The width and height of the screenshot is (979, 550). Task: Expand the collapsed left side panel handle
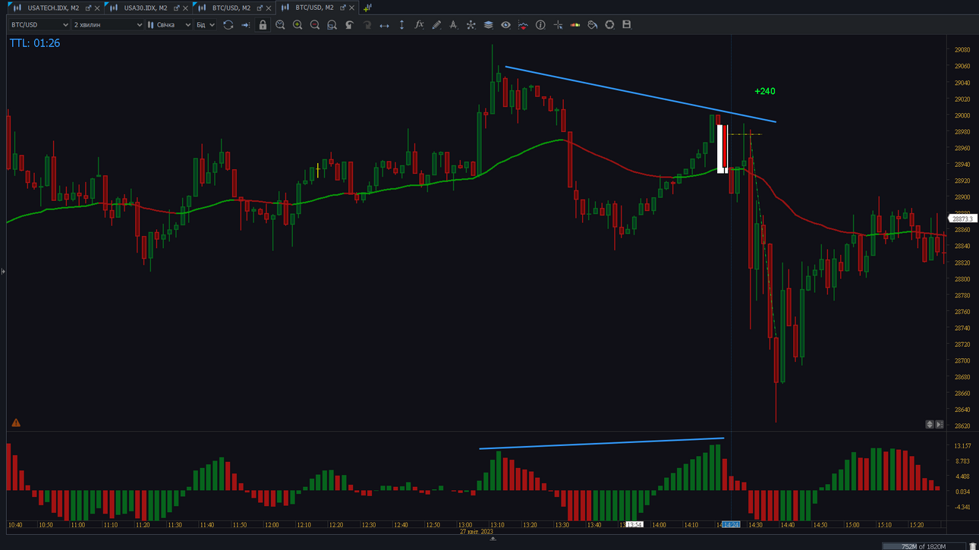(x=3, y=271)
